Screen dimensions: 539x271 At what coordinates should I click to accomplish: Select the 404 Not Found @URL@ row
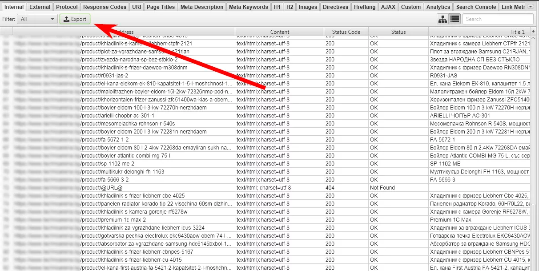[x=267, y=188]
